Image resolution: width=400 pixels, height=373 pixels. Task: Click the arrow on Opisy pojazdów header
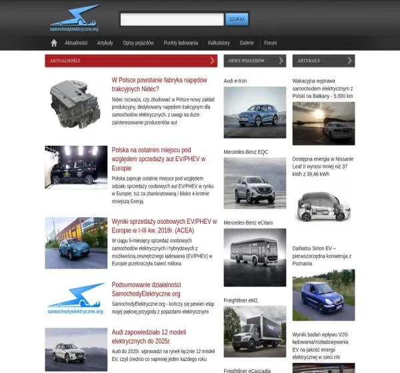[281, 61]
